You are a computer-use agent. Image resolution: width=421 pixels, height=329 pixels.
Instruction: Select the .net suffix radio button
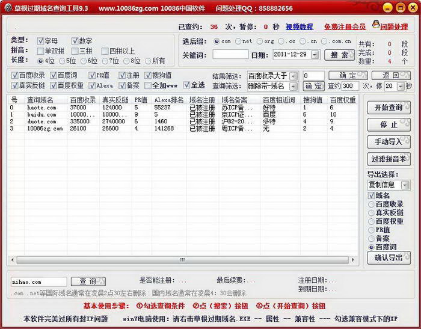[239, 42]
